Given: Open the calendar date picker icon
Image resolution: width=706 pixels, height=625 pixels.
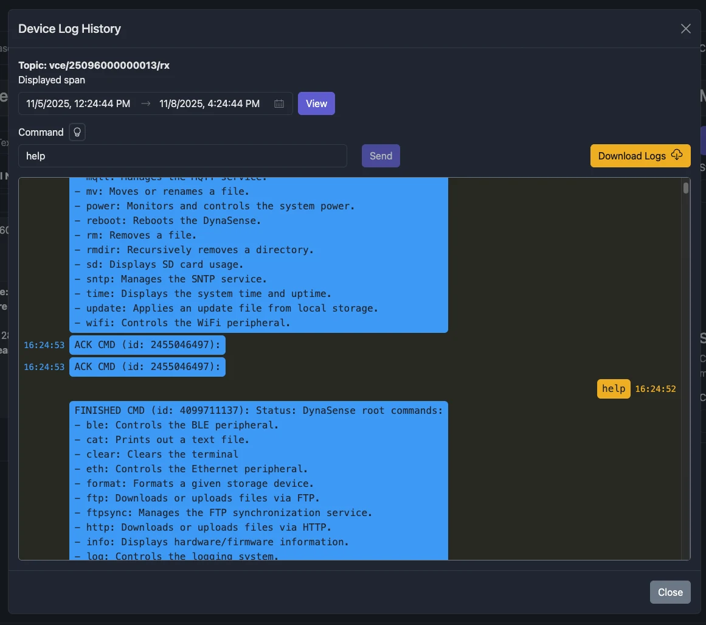Looking at the screenshot, I should [279, 103].
